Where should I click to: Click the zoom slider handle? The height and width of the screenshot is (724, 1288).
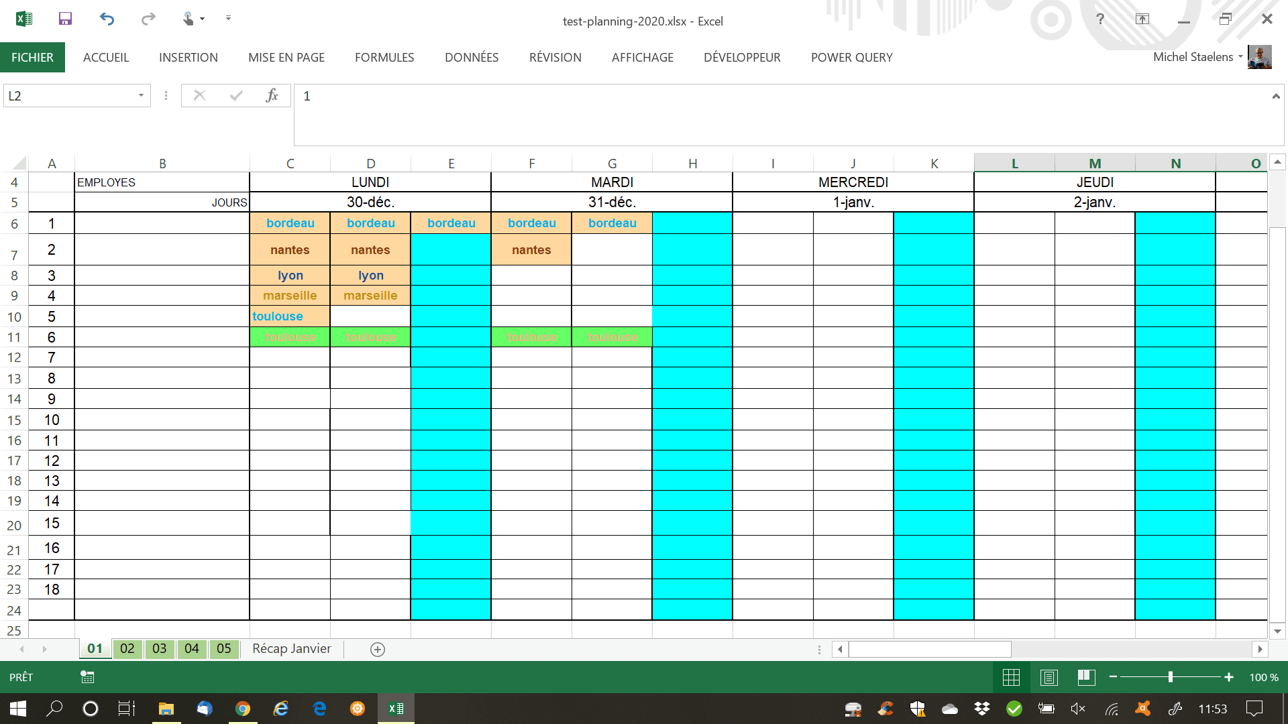click(1170, 677)
